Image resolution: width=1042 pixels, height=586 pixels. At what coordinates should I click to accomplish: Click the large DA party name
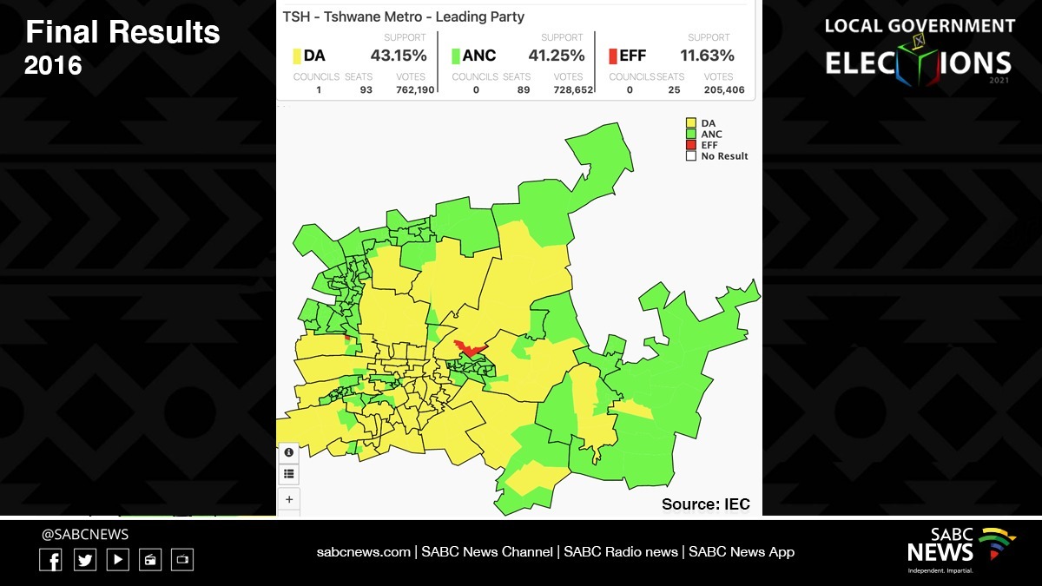(314, 56)
